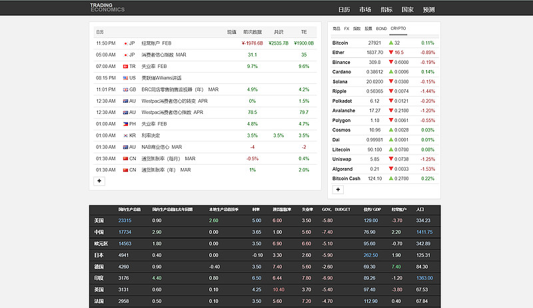Open the 日历 menu in header
The width and height of the screenshot is (533, 308).
[344, 10]
